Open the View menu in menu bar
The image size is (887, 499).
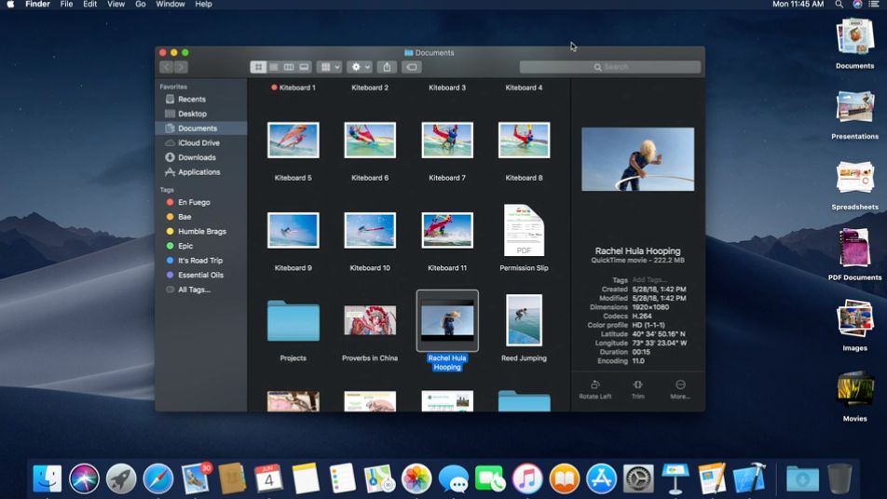[116, 5]
